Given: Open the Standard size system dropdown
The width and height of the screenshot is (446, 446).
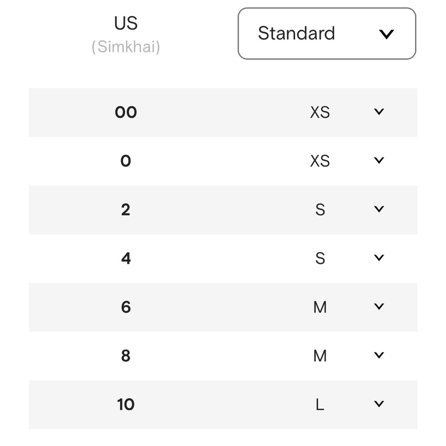Looking at the screenshot, I should click(x=327, y=33).
